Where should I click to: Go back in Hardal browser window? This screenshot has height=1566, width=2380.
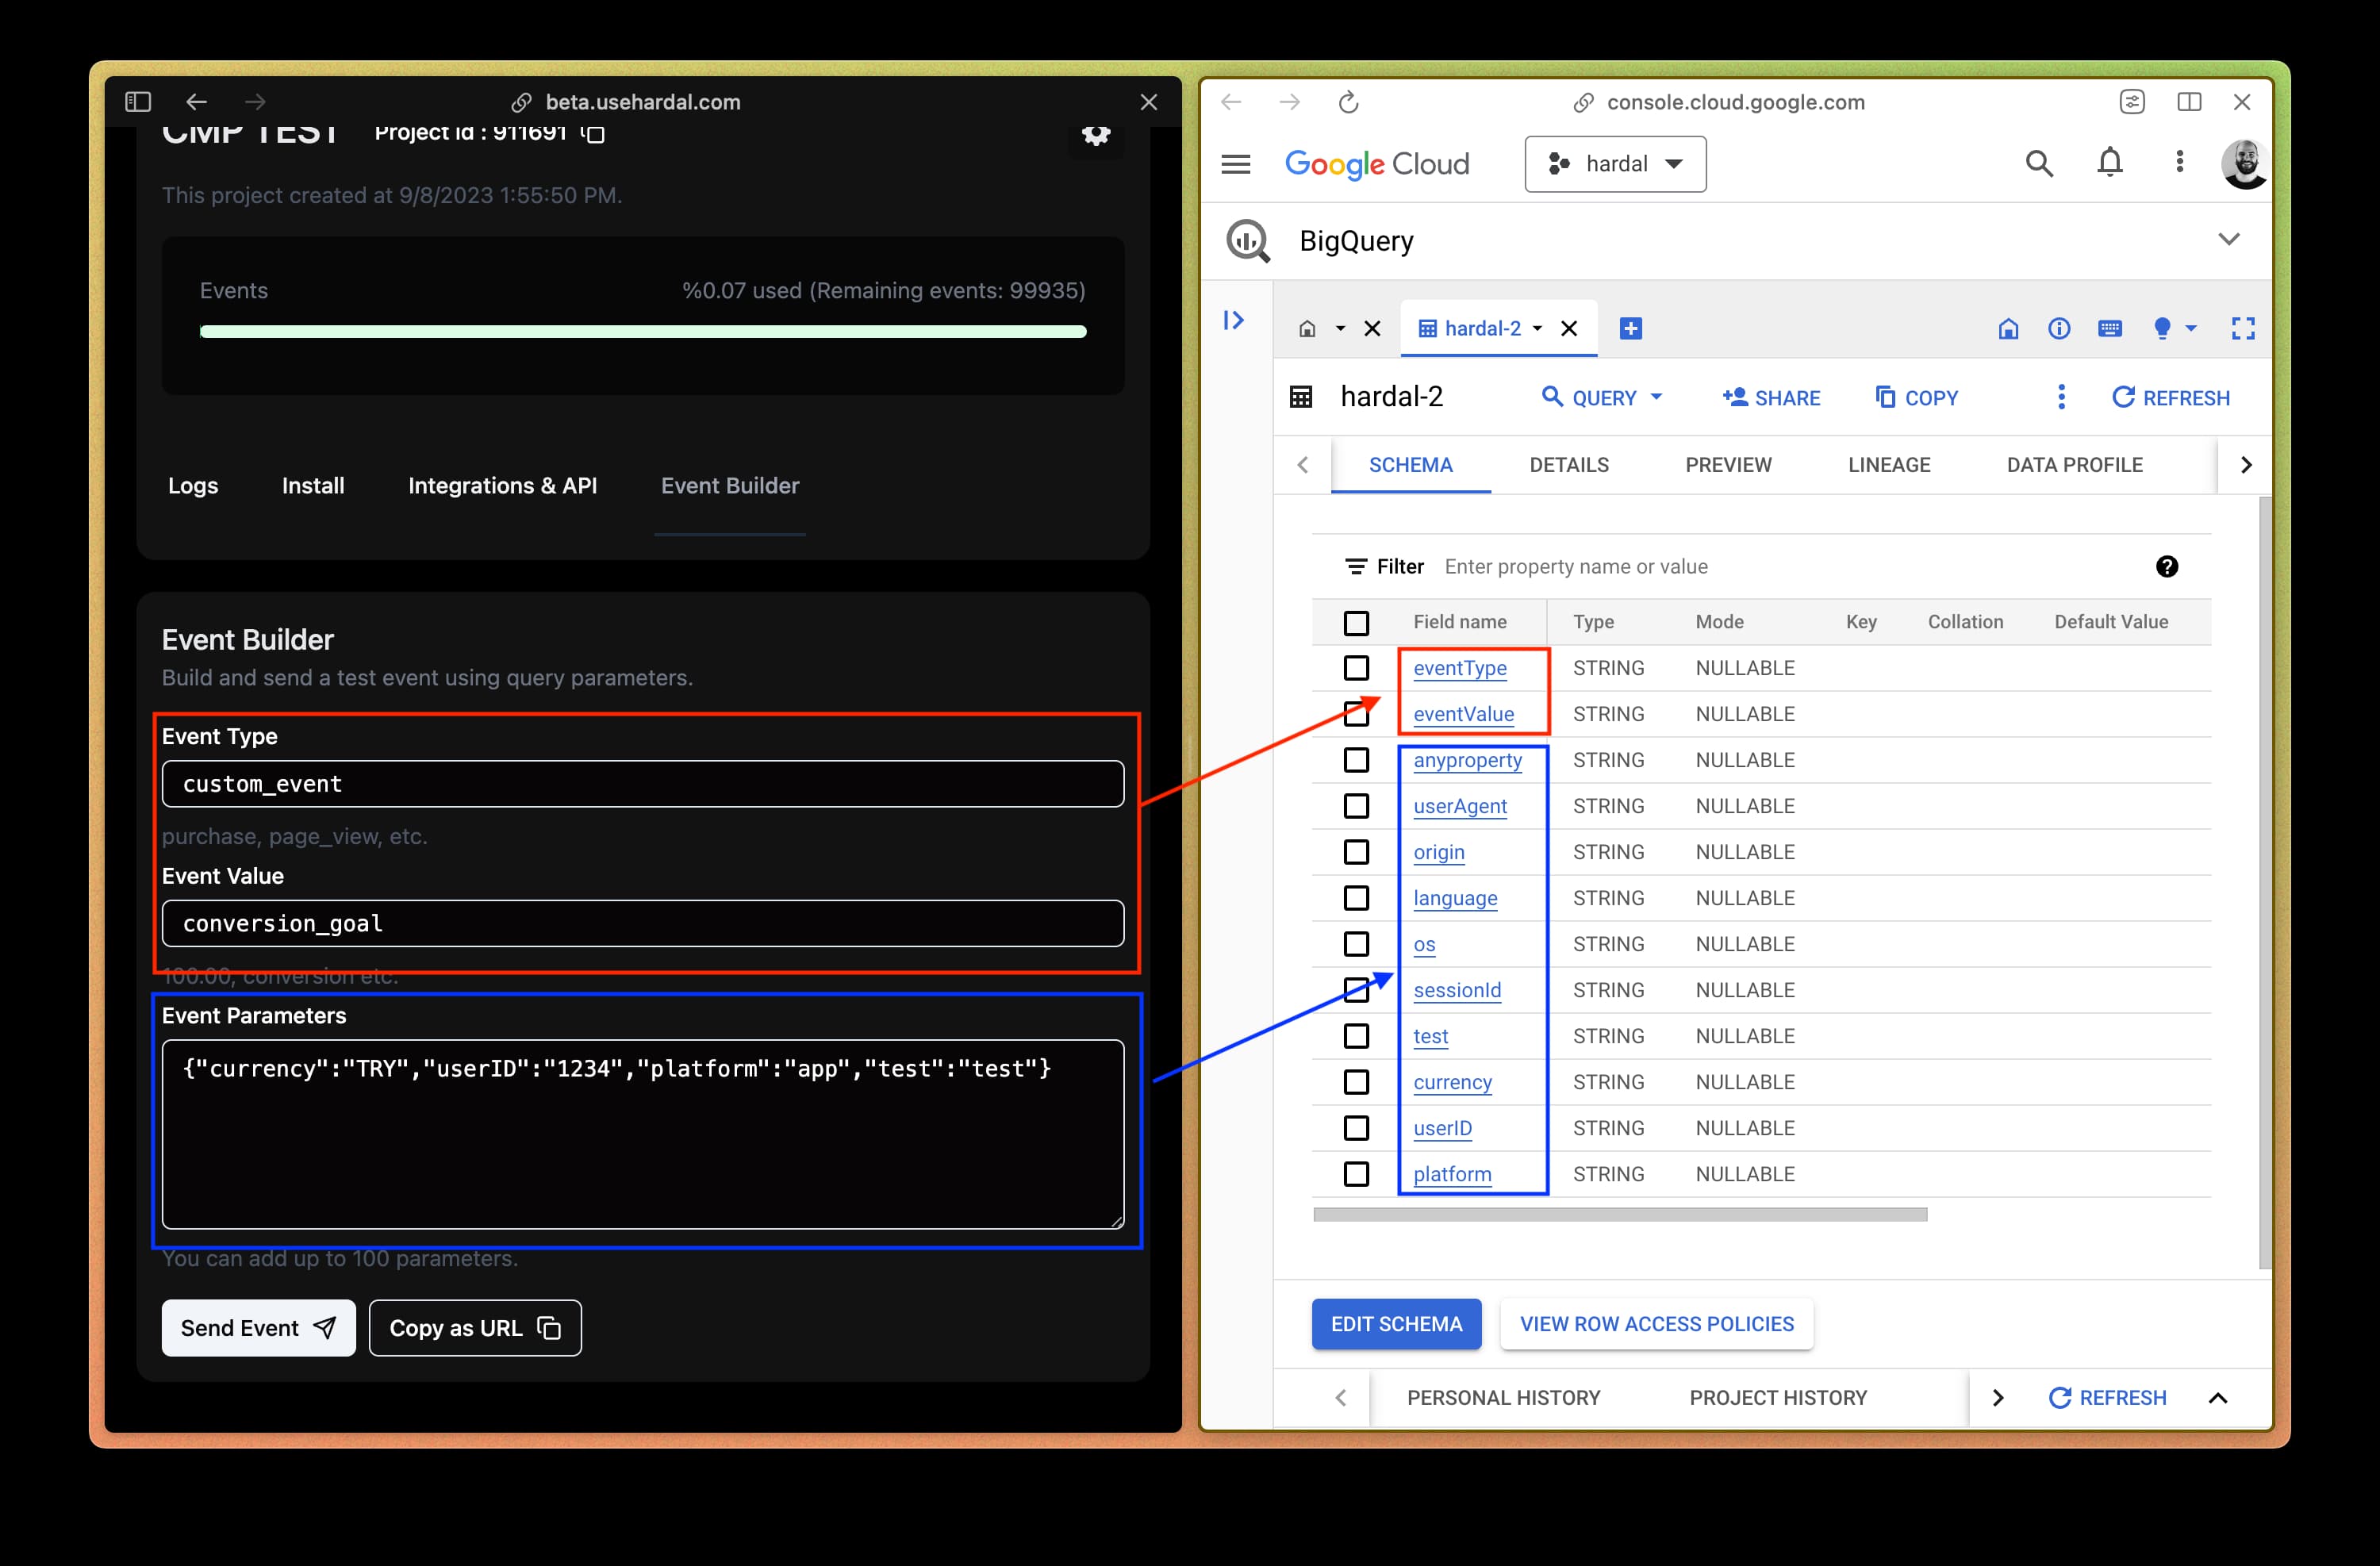[x=197, y=102]
